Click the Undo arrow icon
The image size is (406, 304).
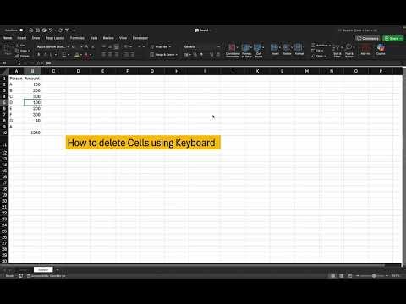coord(51,30)
